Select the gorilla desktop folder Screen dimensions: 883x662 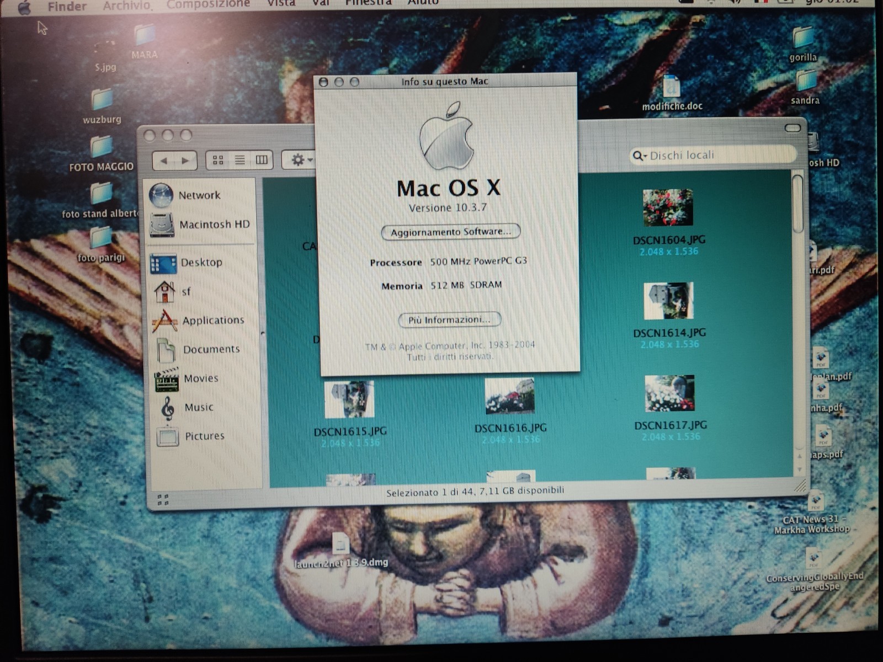803,43
